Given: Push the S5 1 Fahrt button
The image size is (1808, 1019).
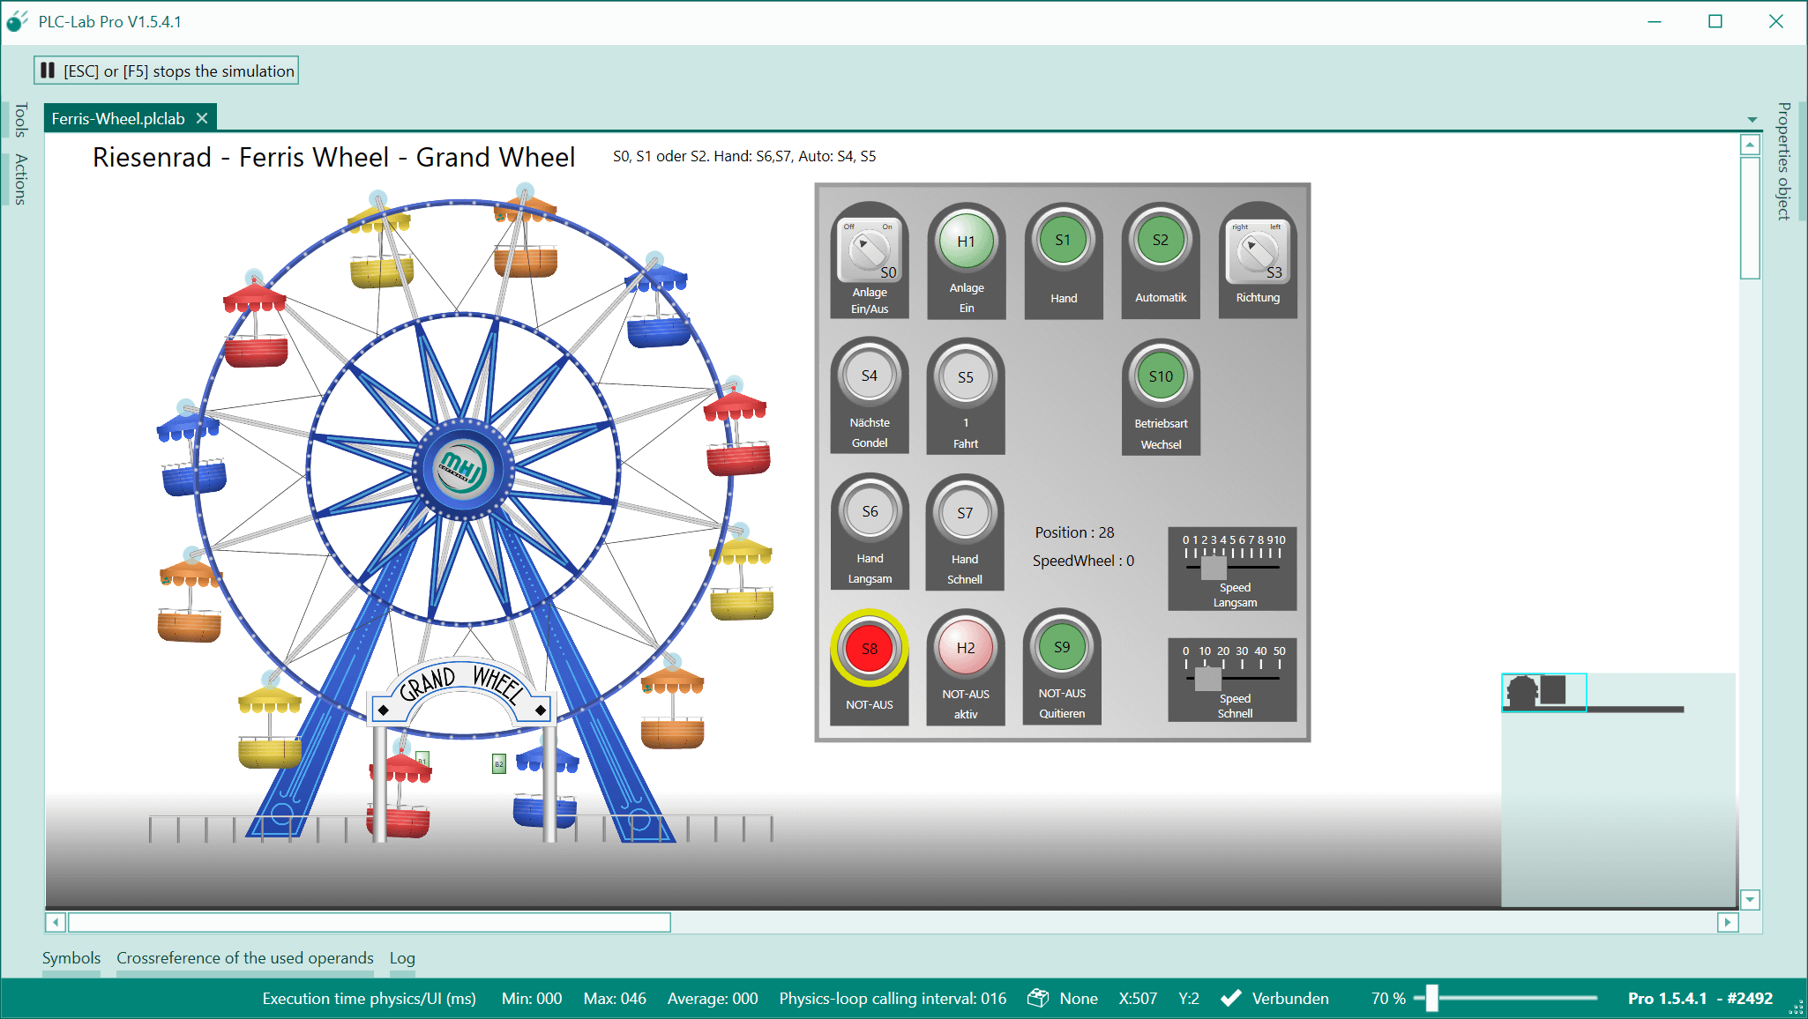Looking at the screenshot, I should tap(966, 376).
